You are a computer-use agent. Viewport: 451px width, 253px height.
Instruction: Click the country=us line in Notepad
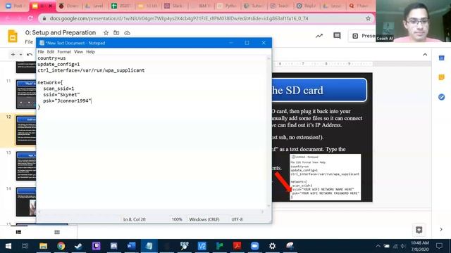(x=51, y=58)
